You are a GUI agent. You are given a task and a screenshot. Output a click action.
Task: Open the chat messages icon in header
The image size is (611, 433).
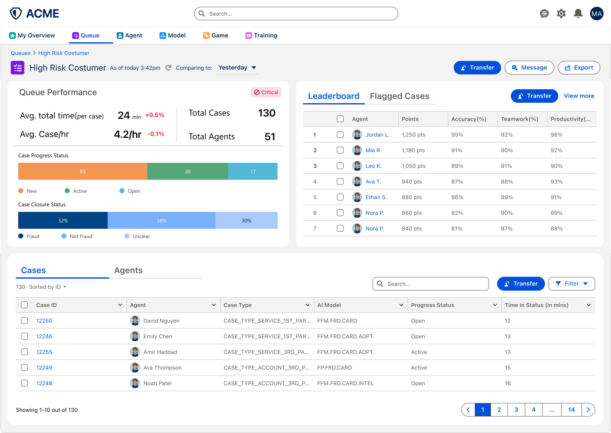click(x=545, y=14)
